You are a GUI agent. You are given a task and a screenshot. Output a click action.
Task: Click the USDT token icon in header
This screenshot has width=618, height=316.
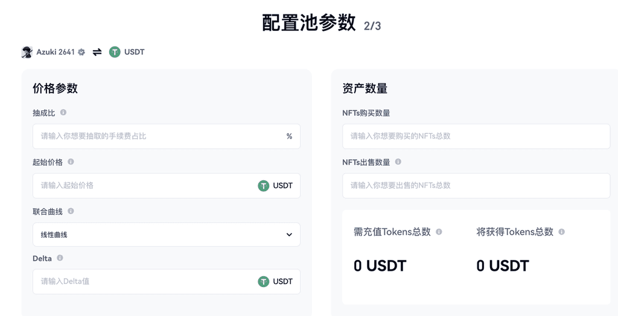pyautogui.click(x=115, y=52)
